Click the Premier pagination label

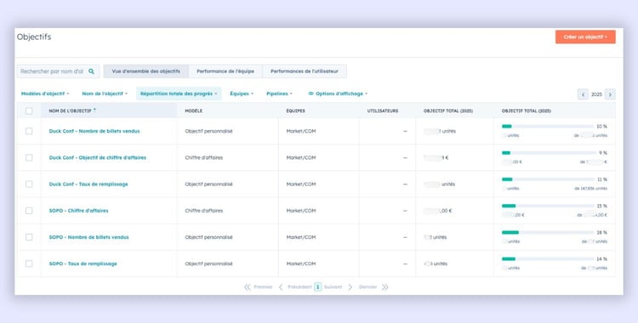point(263,287)
